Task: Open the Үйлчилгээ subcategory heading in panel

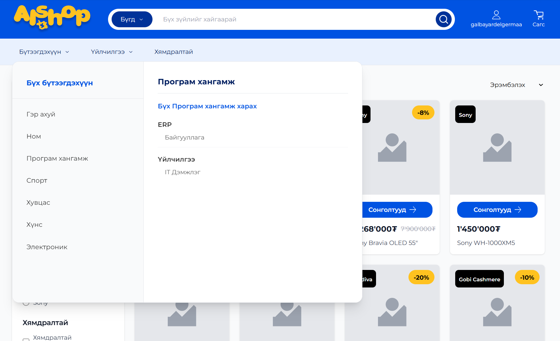Action: [177, 159]
